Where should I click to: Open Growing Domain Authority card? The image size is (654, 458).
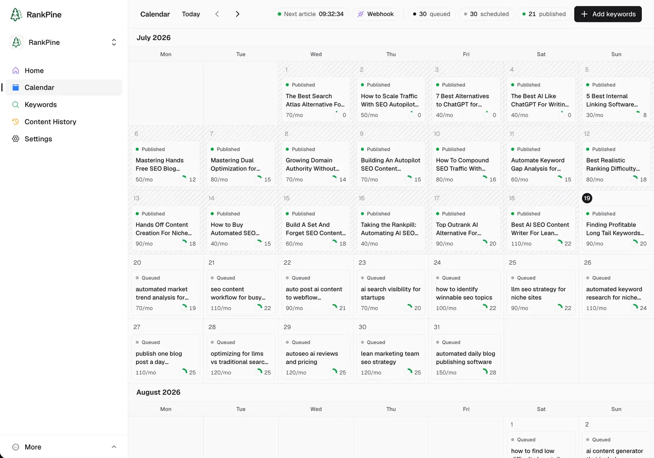click(316, 164)
